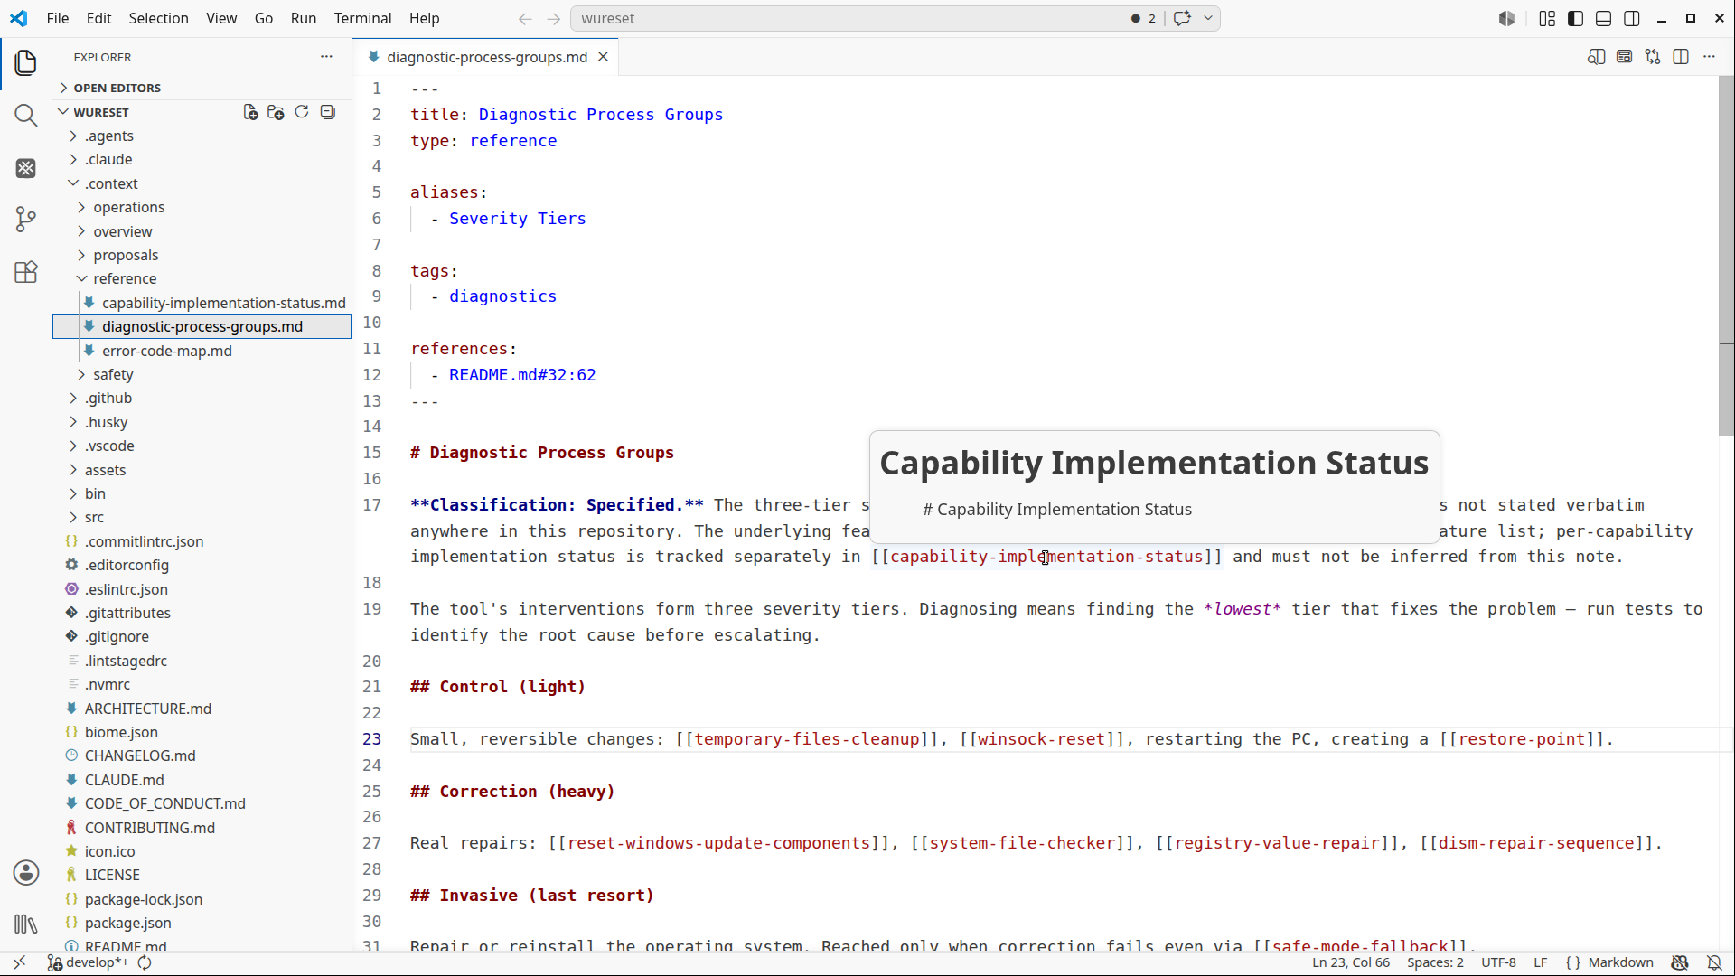Collapse the reference folder
The image size is (1735, 976).
tap(125, 278)
